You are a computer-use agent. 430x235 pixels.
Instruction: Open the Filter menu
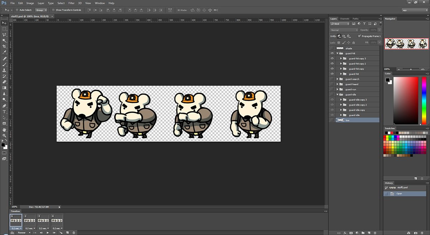point(71,3)
